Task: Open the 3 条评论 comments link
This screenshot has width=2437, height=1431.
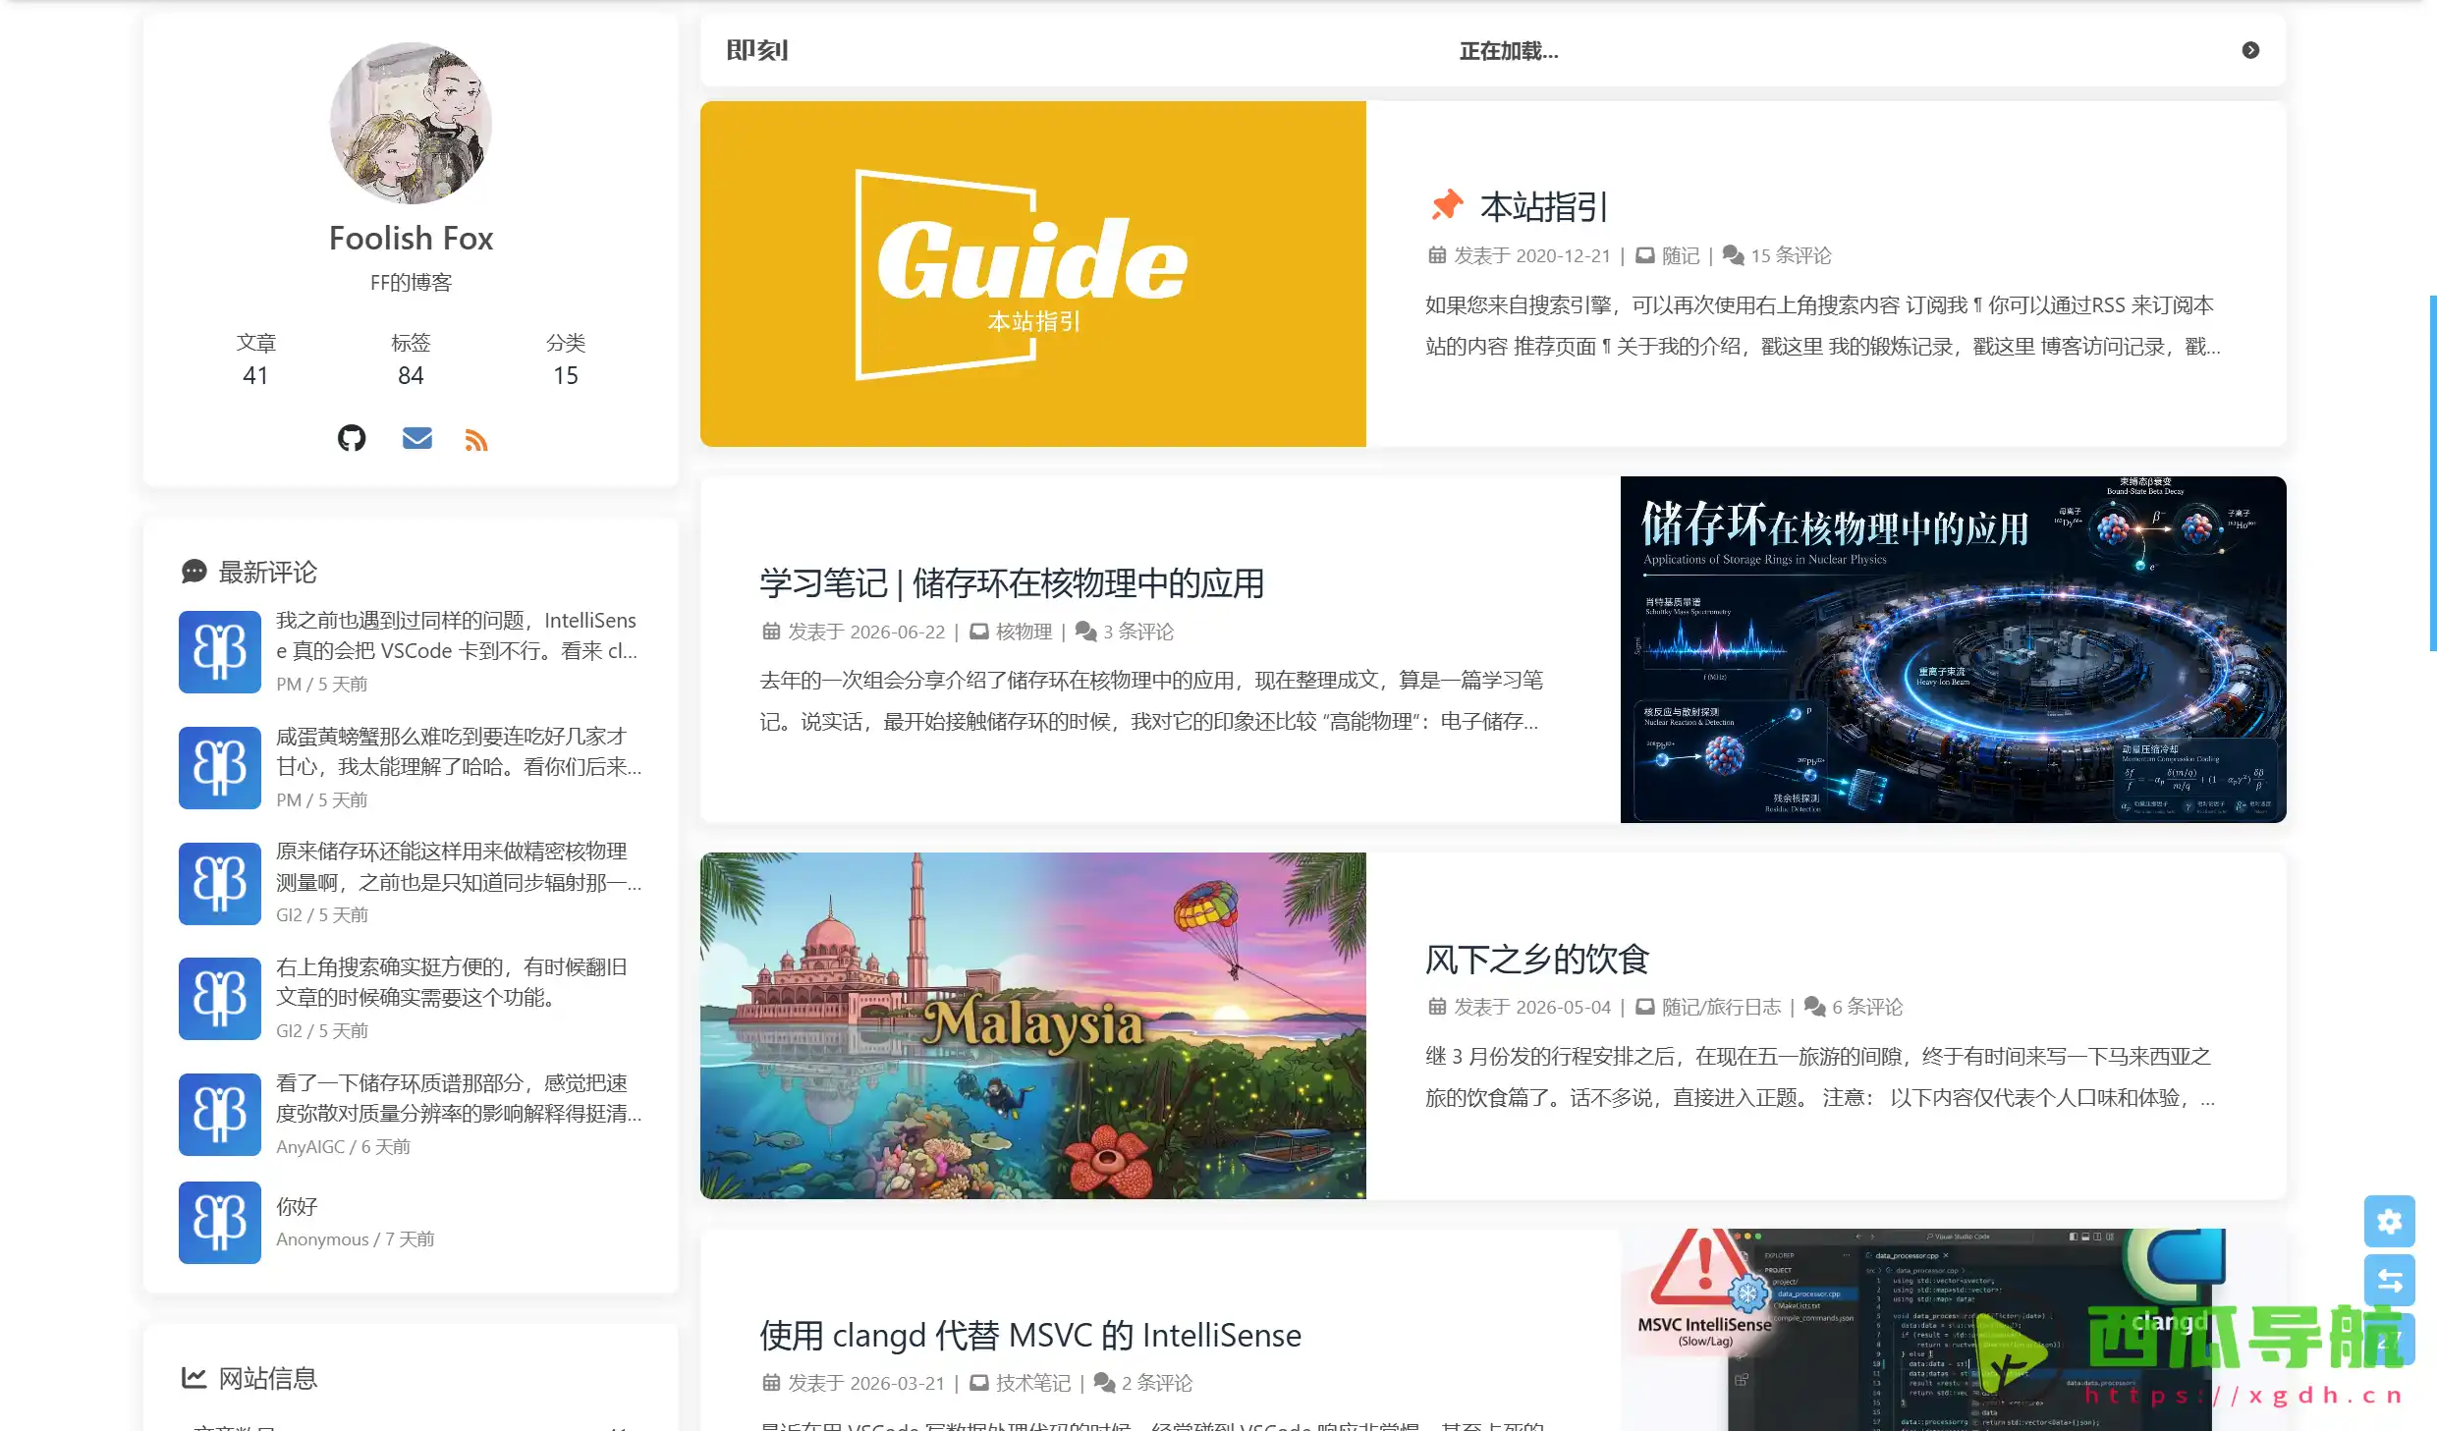Action: point(1138,632)
